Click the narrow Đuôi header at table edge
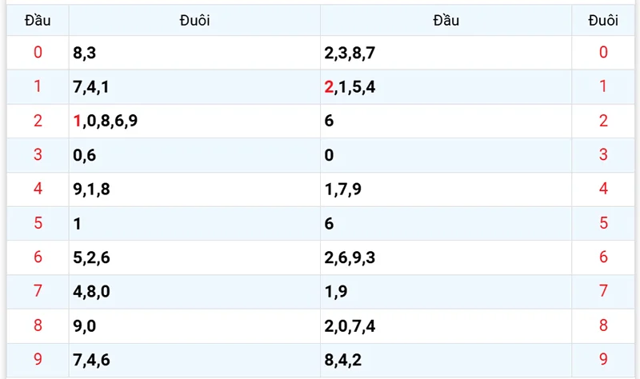Image resolution: width=640 pixels, height=379 pixels. pos(602,21)
